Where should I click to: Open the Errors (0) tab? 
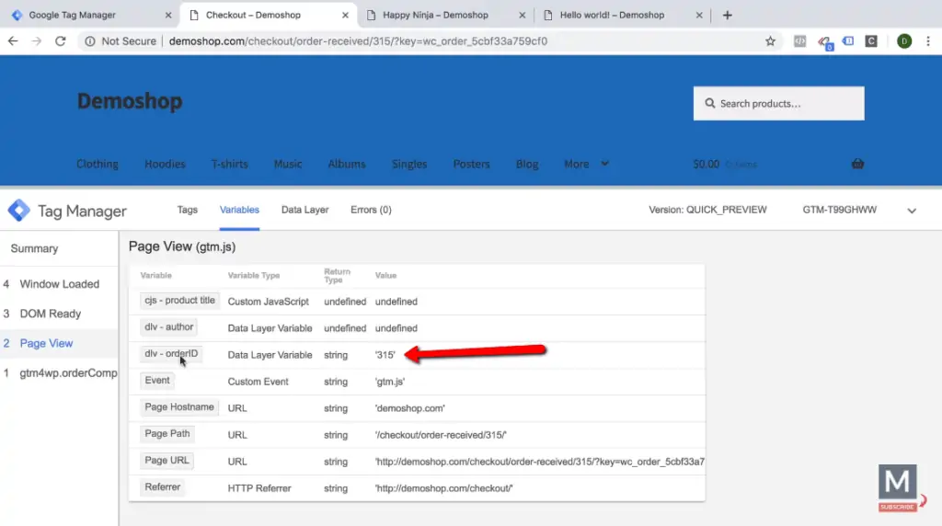[x=371, y=210]
